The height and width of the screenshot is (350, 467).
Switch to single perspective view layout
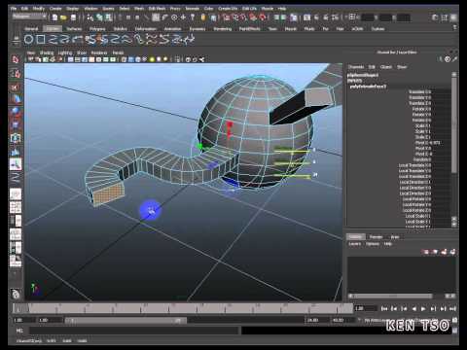click(x=16, y=194)
